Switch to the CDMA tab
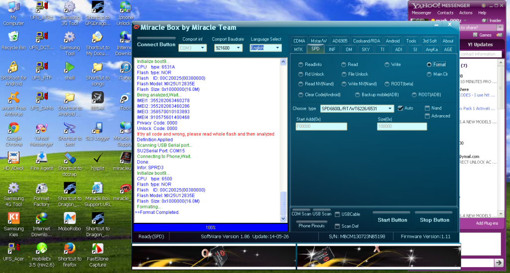This screenshot has height=273, width=510. click(x=299, y=41)
